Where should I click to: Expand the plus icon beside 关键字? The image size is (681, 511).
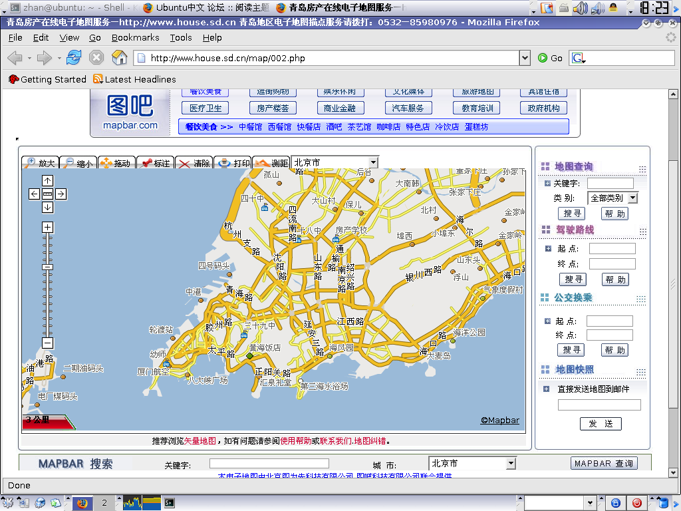tap(547, 184)
